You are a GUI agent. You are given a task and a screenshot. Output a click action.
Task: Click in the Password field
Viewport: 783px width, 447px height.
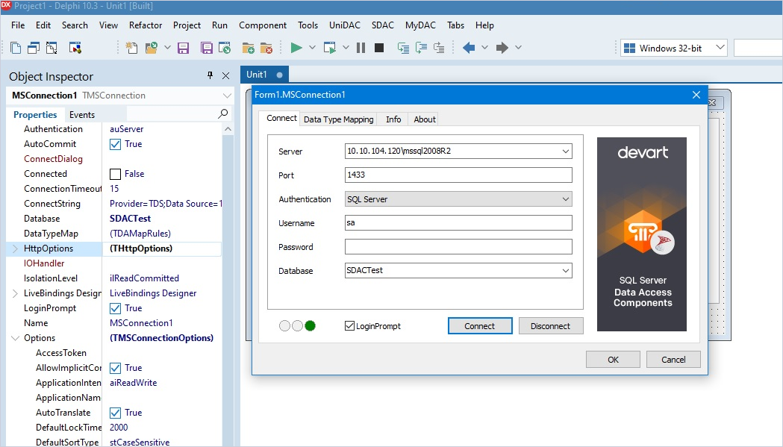[458, 247]
